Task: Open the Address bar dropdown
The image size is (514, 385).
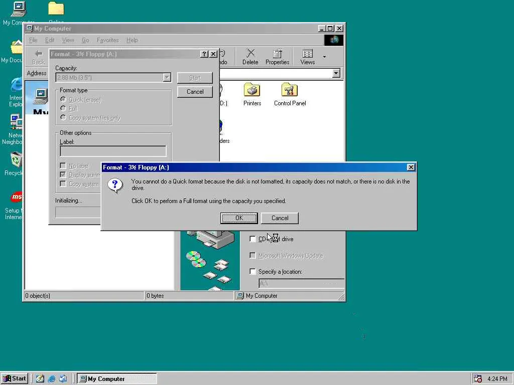Action: (x=336, y=73)
